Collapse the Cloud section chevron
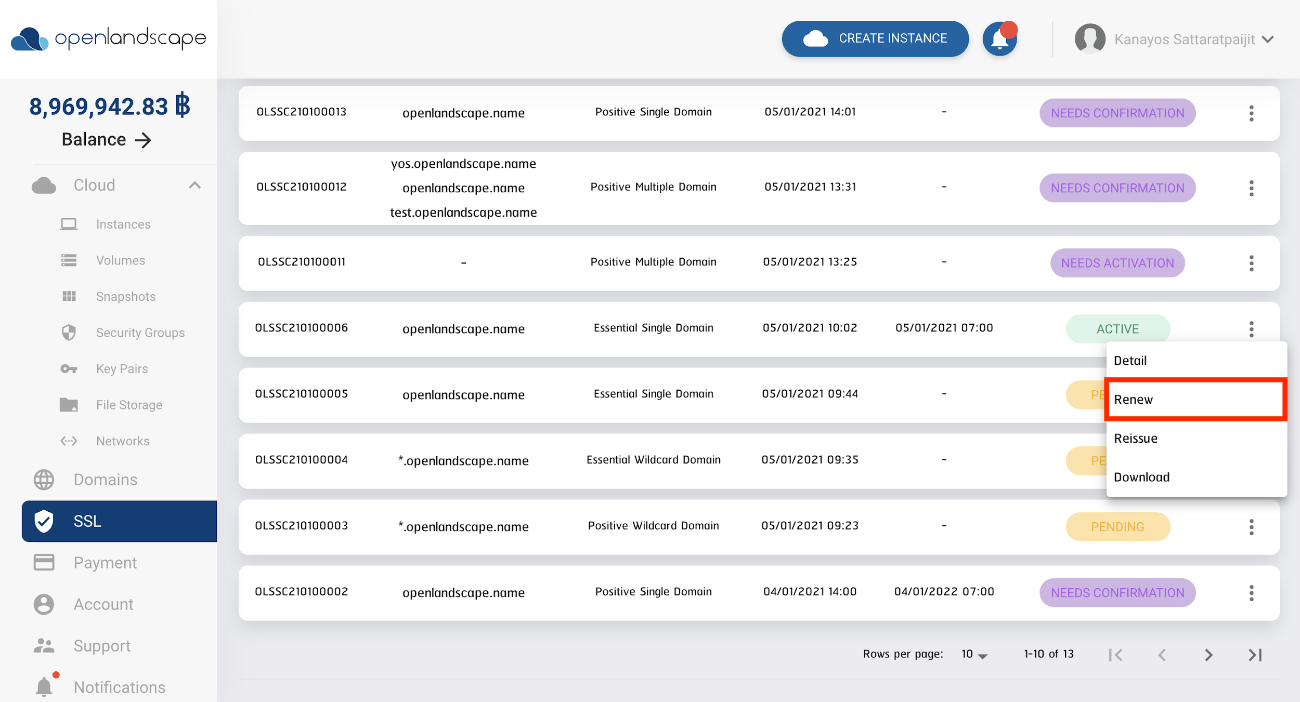 (x=195, y=185)
